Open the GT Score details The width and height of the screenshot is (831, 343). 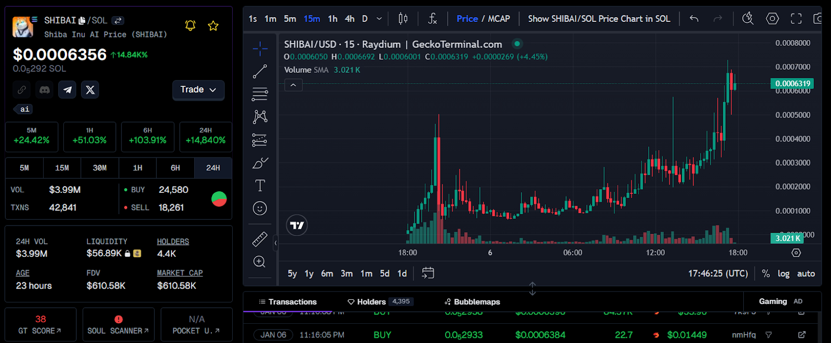41,324
